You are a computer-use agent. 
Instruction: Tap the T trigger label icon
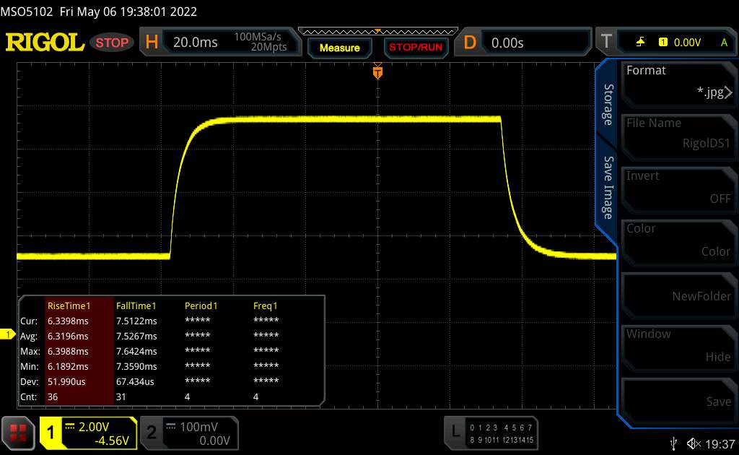[x=606, y=41]
